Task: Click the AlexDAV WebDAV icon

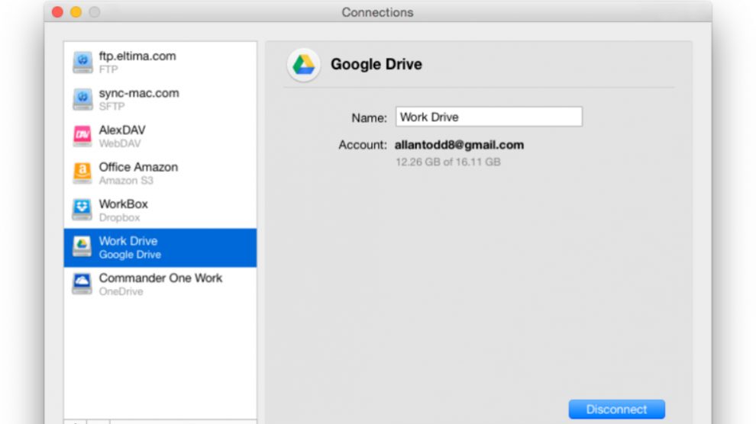Action: click(82, 137)
